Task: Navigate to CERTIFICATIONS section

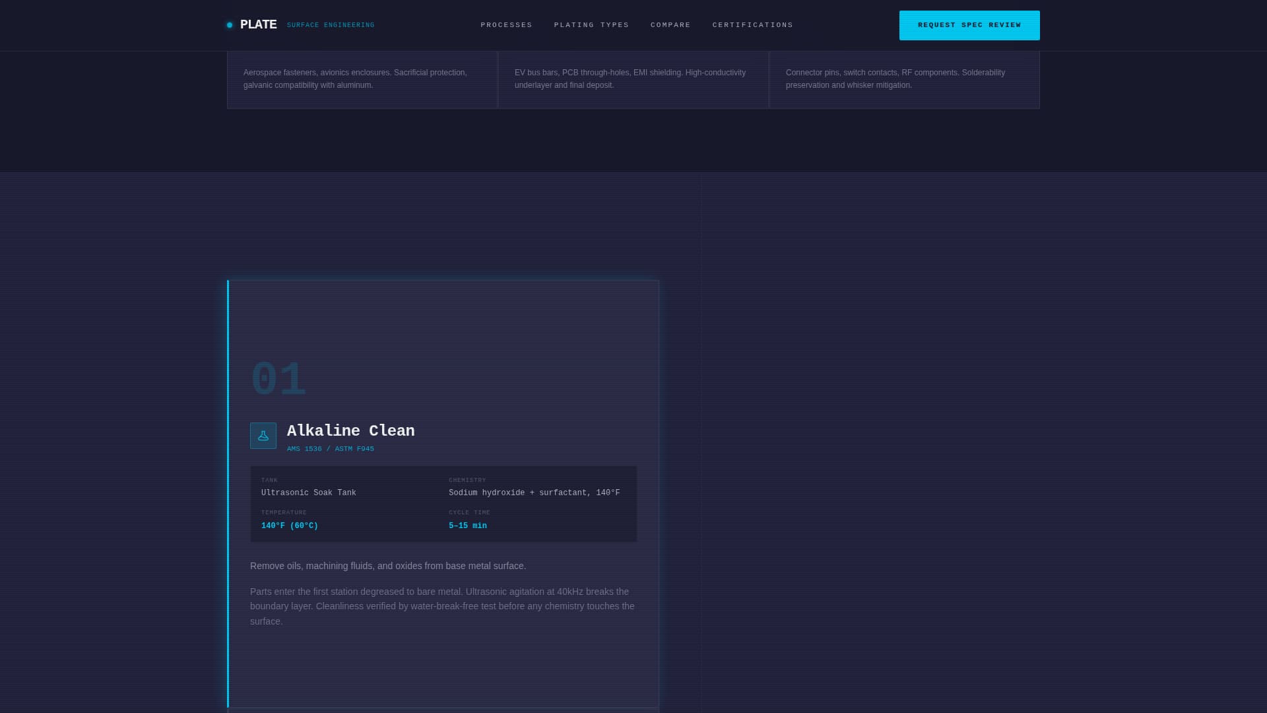Action: (752, 25)
